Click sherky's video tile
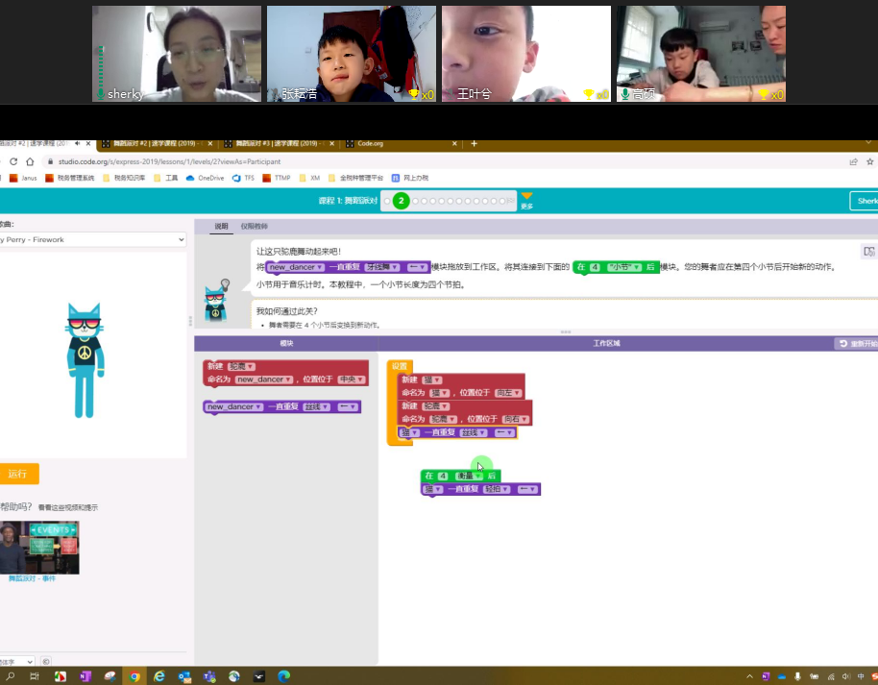This screenshot has width=878, height=685. (x=177, y=54)
